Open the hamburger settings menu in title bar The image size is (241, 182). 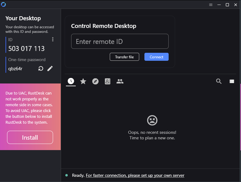click(x=211, y=5)
